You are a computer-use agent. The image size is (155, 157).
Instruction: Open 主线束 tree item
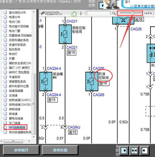pyautogui.click(x=13, y=95)
